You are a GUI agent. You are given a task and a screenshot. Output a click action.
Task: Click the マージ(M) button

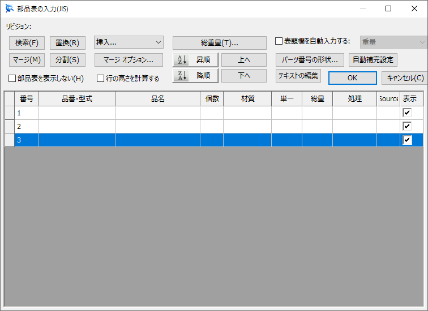click(27, 60)
